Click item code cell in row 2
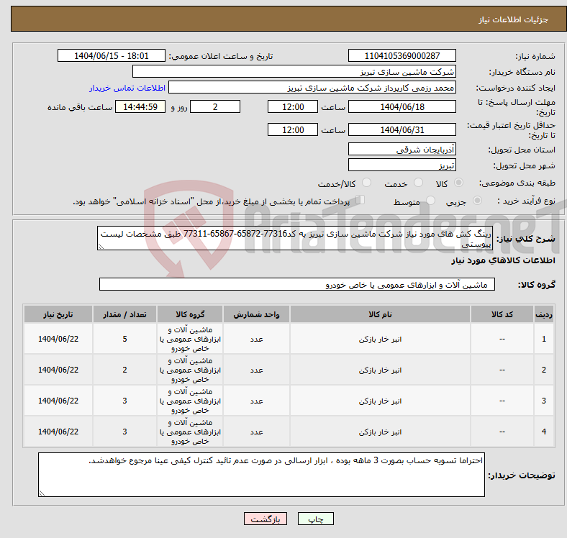 [502, 370]
